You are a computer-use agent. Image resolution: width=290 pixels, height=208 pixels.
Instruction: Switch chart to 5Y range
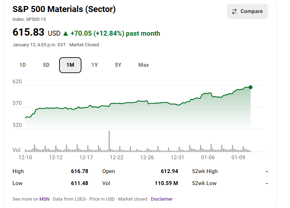point(118,65)
